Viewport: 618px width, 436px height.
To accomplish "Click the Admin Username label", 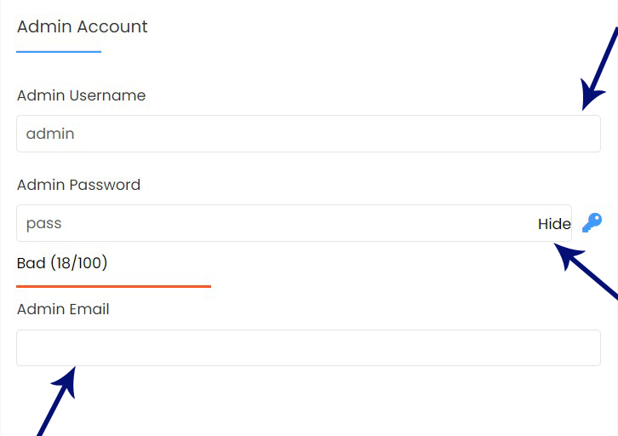I will 81,95.
